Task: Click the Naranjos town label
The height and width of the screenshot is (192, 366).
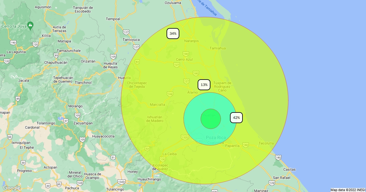Action: tap(192, 41)
